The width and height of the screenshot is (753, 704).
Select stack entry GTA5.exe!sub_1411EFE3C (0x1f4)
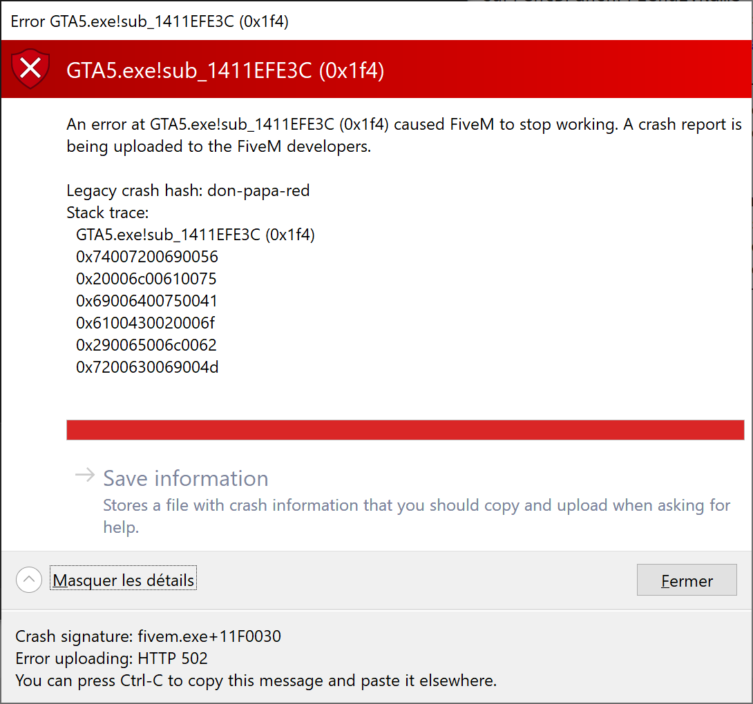click(x=196, y=235)
